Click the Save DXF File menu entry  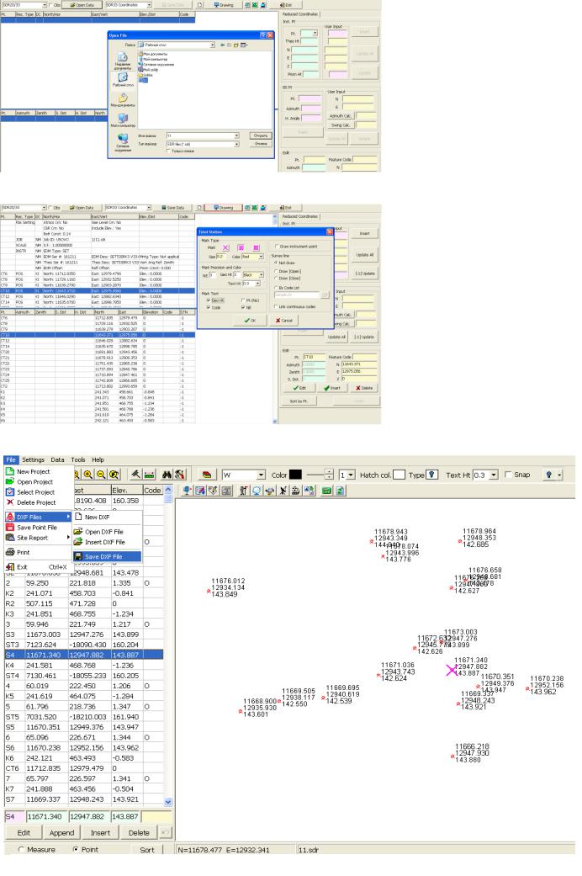click(x=107, y=556)
